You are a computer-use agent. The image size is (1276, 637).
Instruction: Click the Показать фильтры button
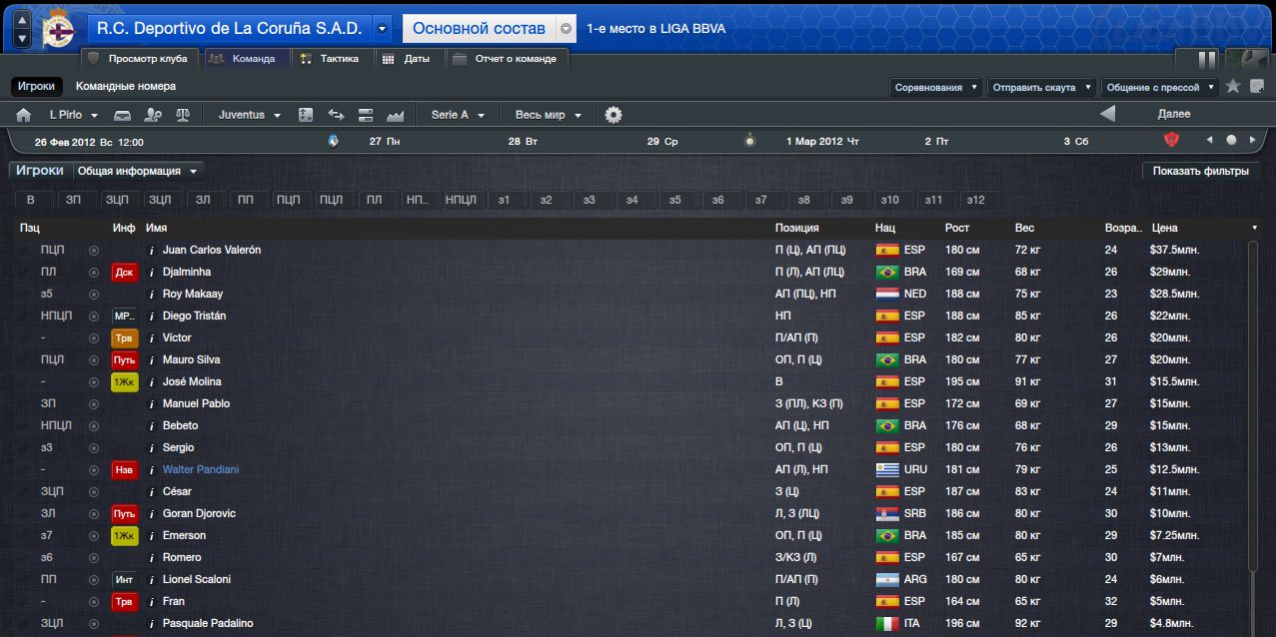(1200, 171)
